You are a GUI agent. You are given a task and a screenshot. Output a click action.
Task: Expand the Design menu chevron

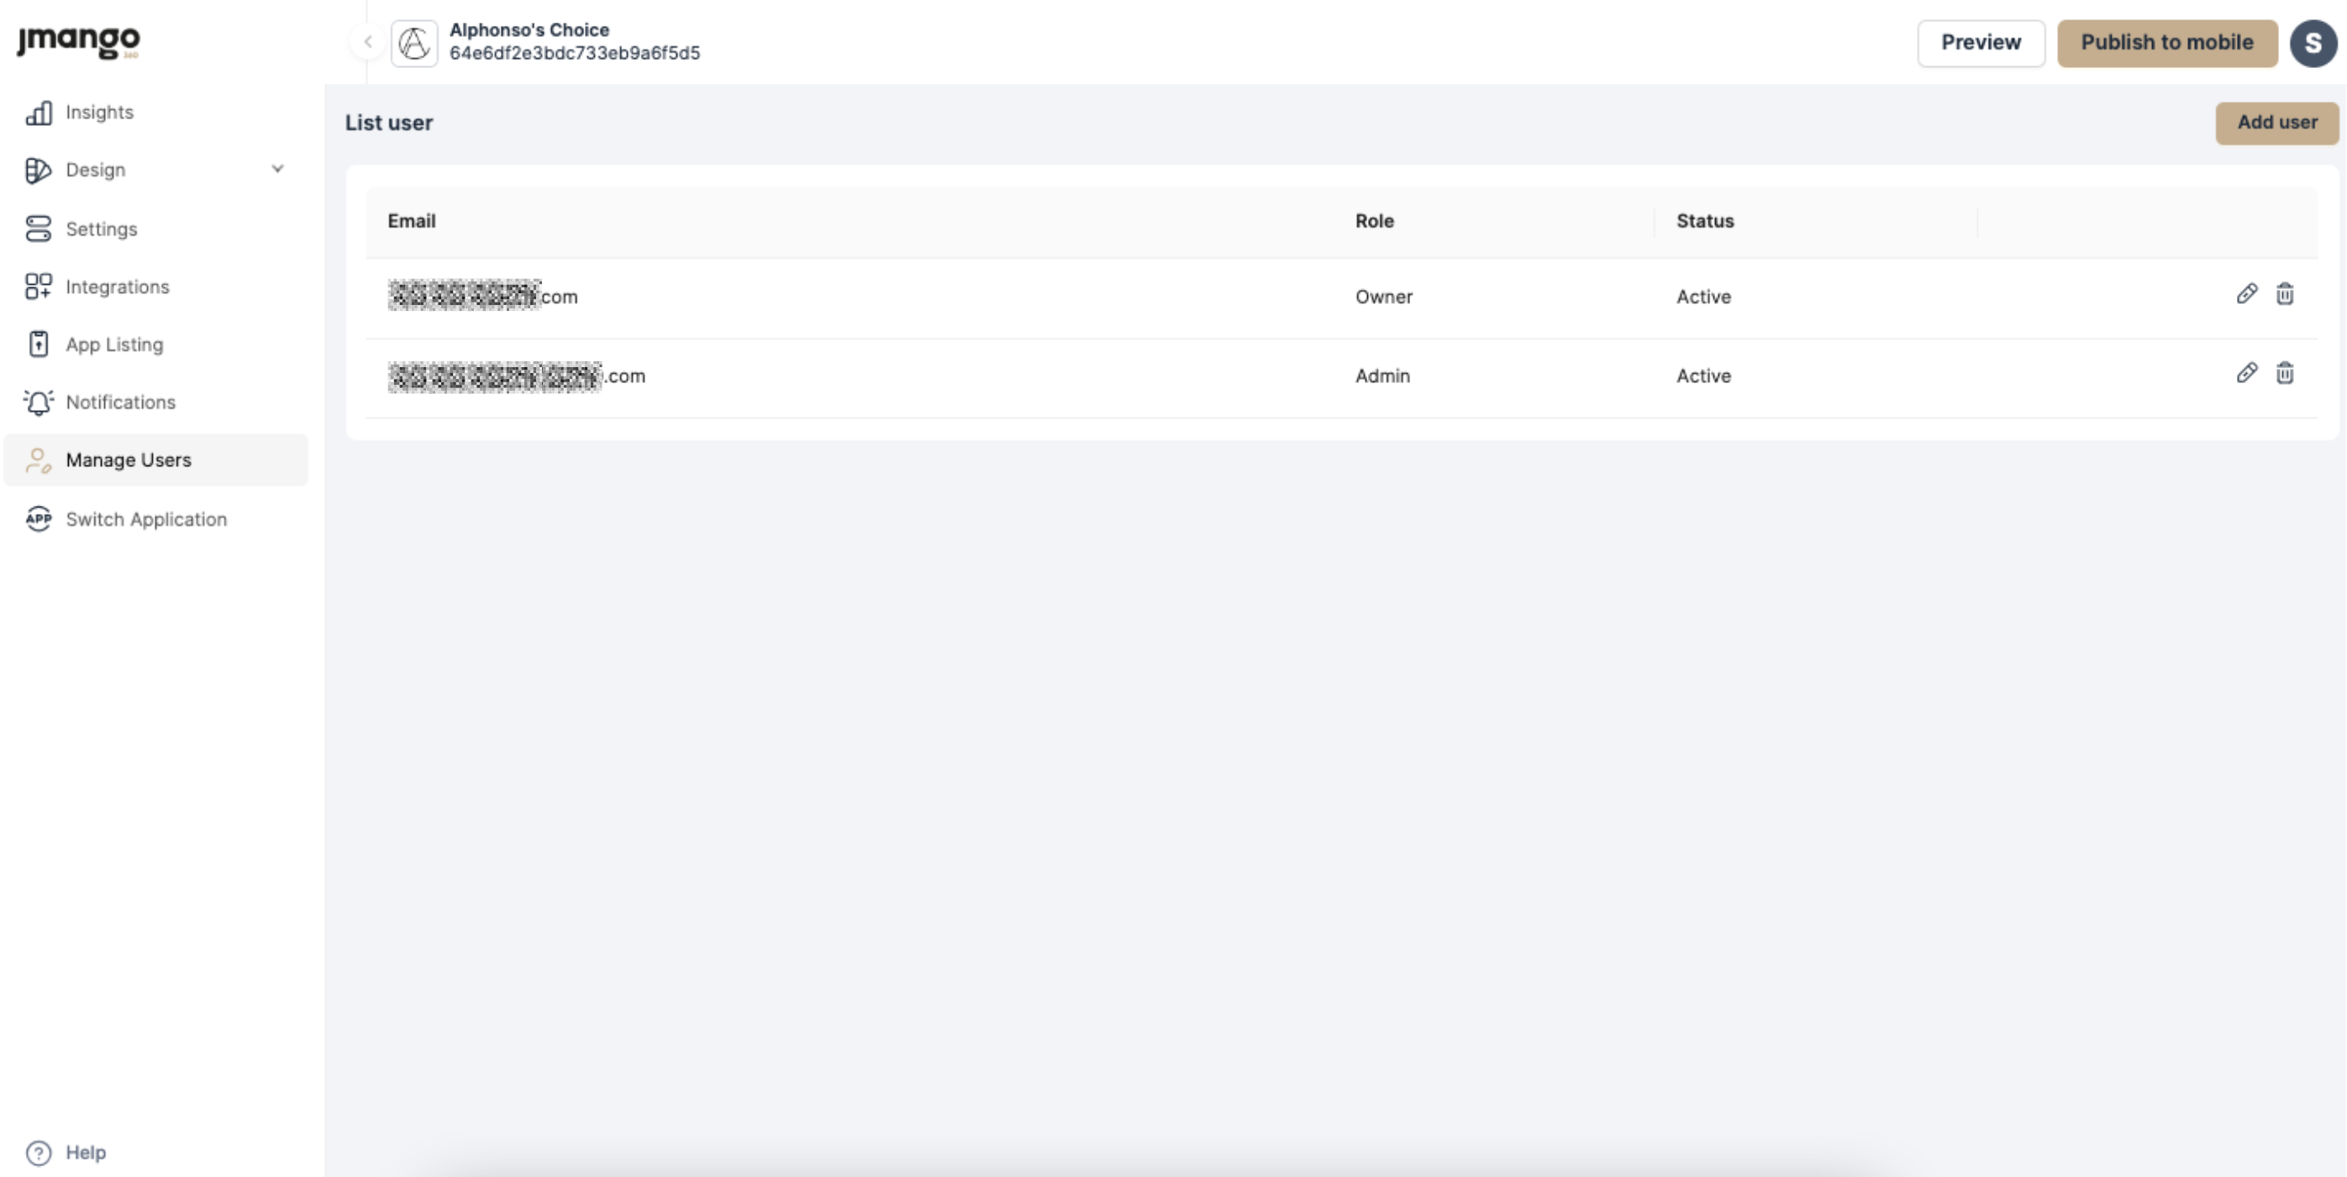pyautogui.click(x=278, y=169)
